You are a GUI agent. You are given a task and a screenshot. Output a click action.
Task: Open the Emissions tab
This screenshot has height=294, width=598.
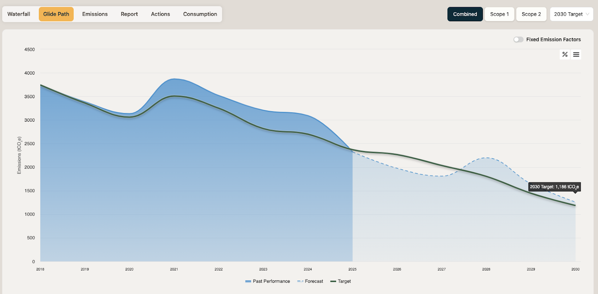95,14
